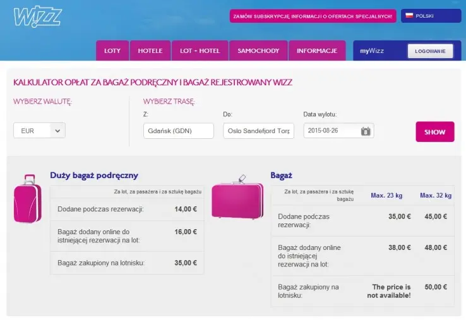Click the 'WYBIERZ WALUTĘ:' label
This screenshot has height=320, width=466.
pos(43,102)
